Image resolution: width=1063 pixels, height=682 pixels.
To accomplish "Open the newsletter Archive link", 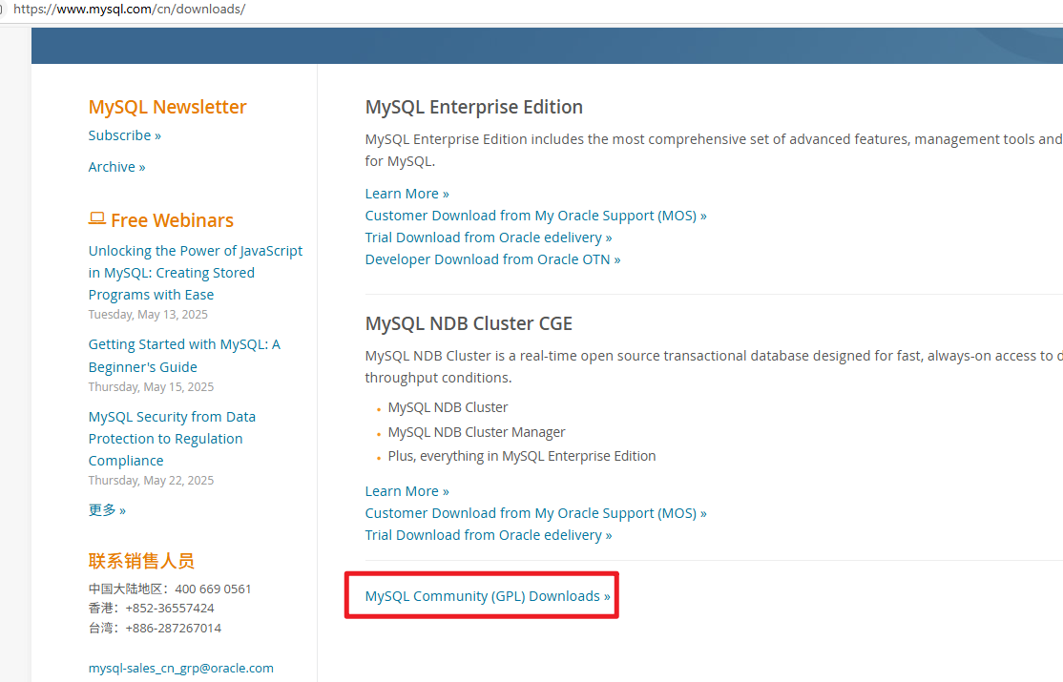I will pos(116,167).
